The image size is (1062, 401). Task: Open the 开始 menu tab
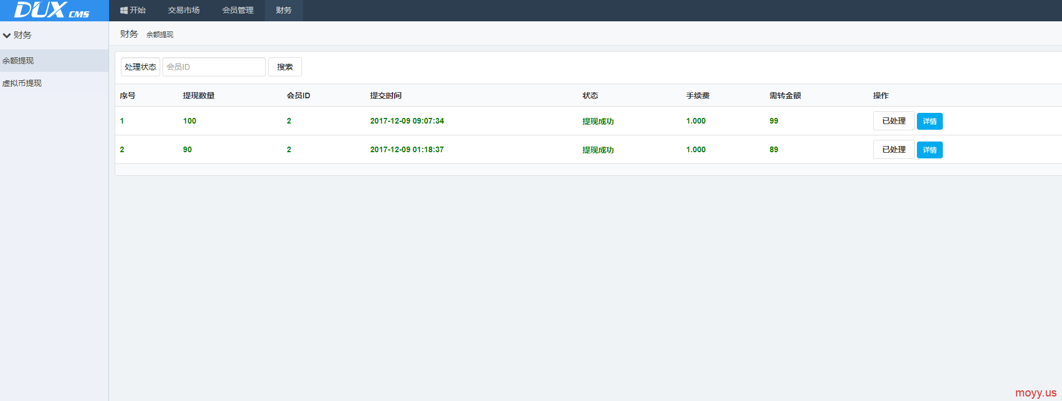(x=133, y=10)
